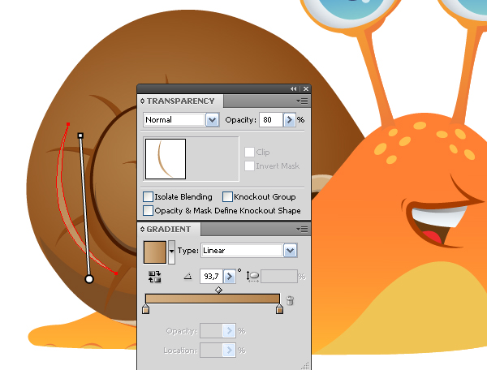
Task: Close the floating panel group
Action: coord(306,88)
